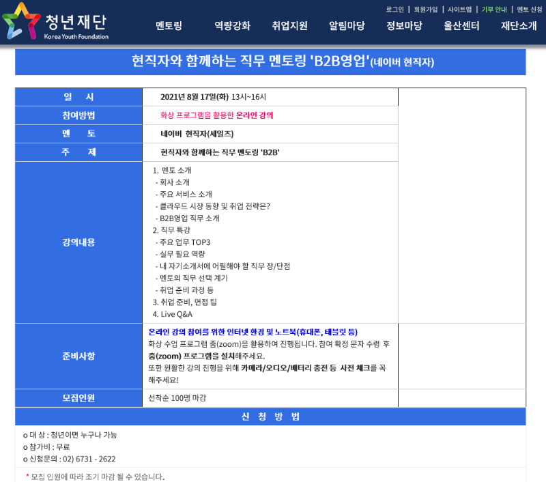The image size is (546, 482).
Task: Click the 청년재단 star logo
Action: (x=21, y=21)
